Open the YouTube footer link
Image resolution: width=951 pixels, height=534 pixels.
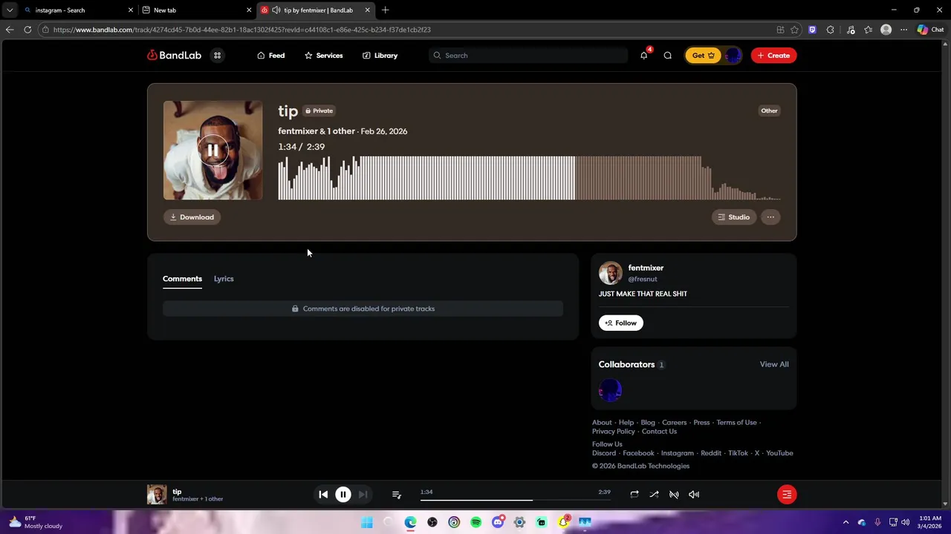click(x=779, y=453)
